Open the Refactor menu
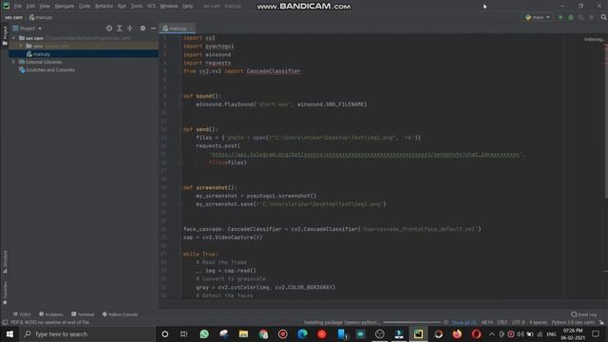This screenshot has height=342, width=608. point(104,7)
